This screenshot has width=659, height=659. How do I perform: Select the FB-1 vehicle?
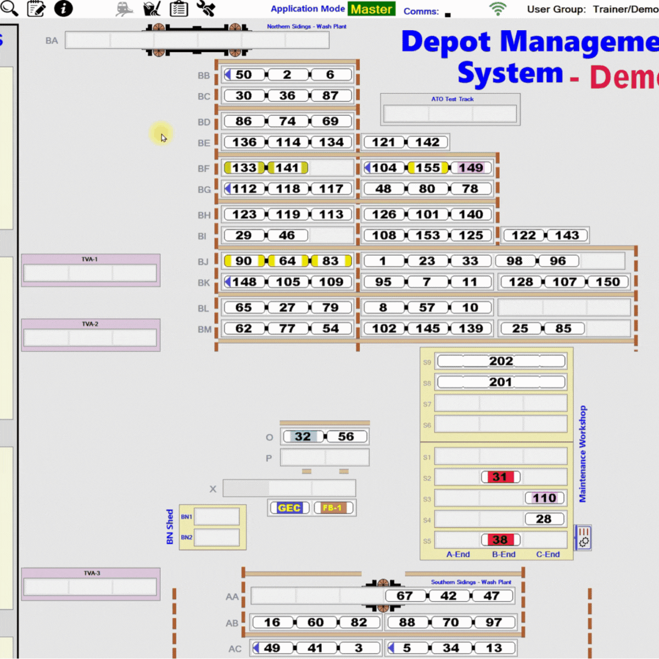click(332, 508)
